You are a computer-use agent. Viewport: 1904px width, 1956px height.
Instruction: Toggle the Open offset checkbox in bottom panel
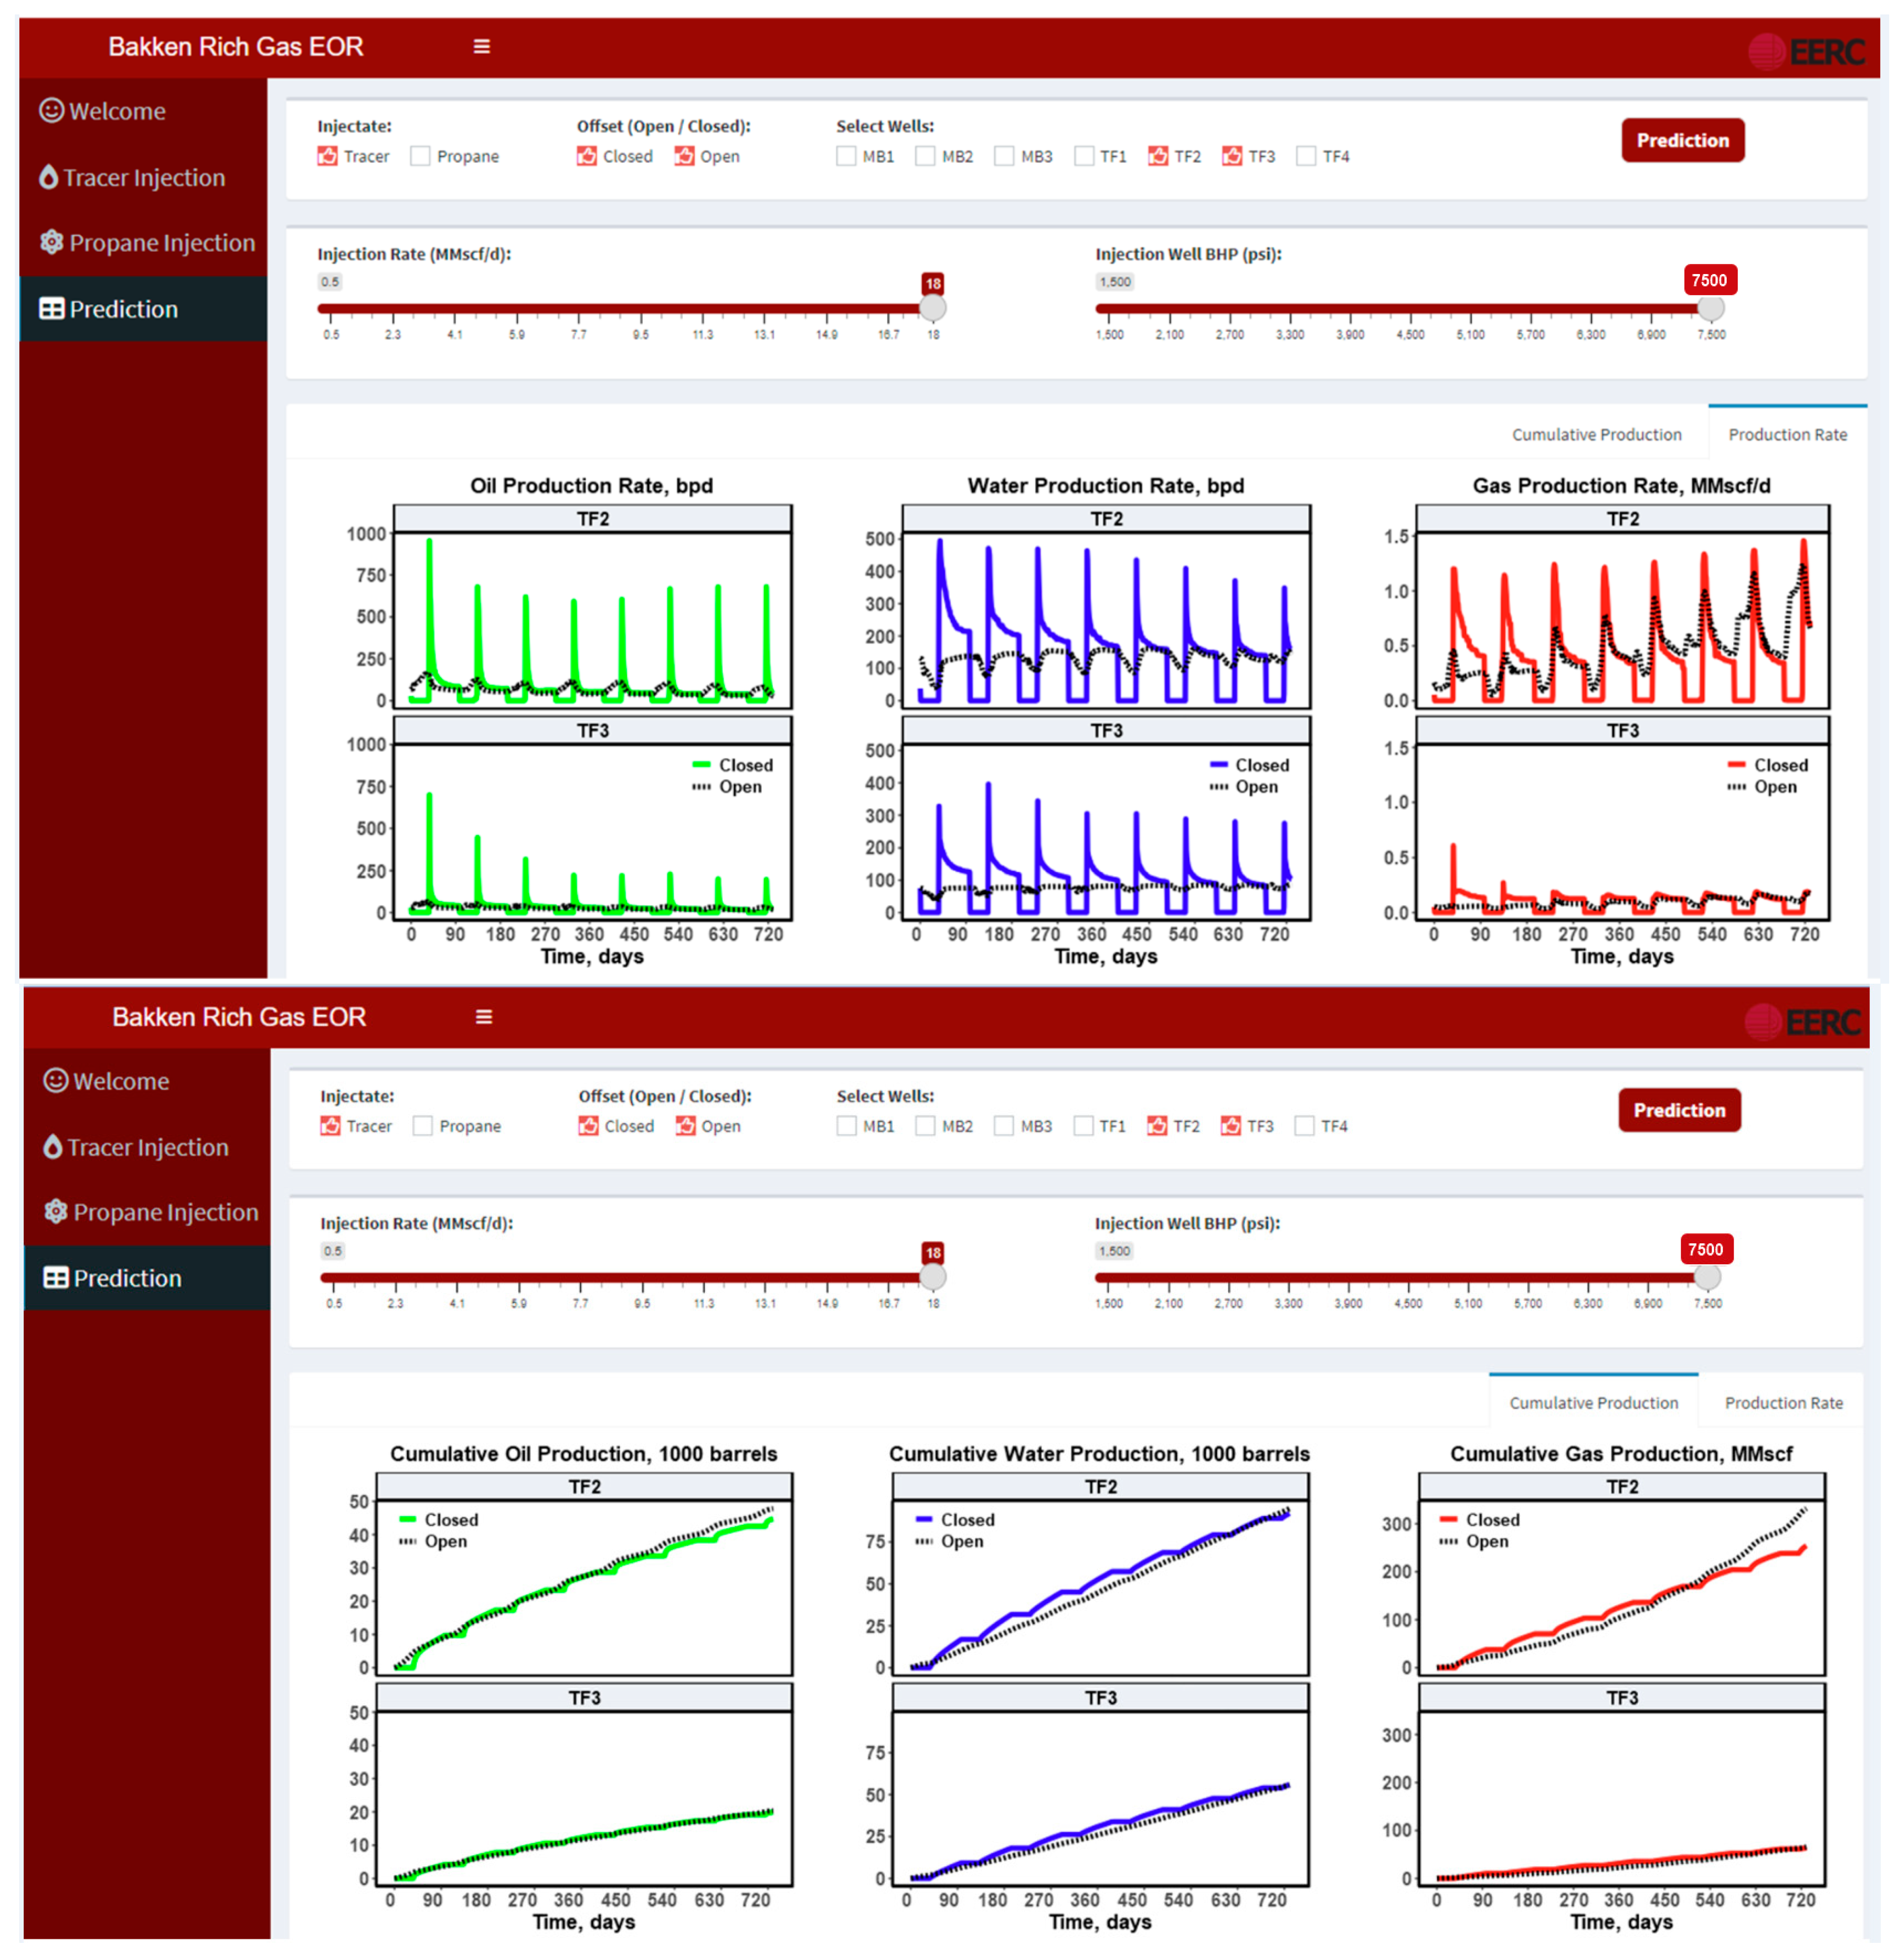point(685,1126)
